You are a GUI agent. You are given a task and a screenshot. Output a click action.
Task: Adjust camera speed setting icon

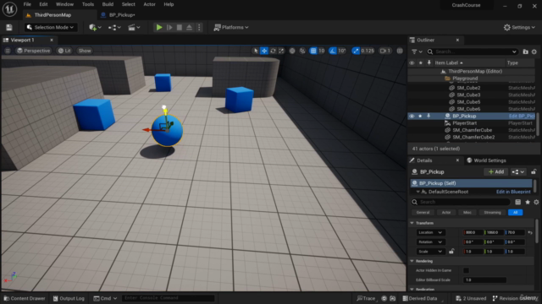[385, 51]
